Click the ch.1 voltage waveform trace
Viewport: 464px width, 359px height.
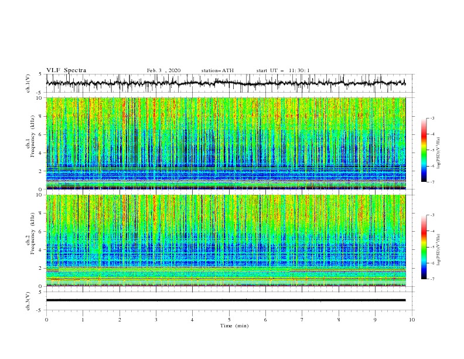[x=226, y=83]
